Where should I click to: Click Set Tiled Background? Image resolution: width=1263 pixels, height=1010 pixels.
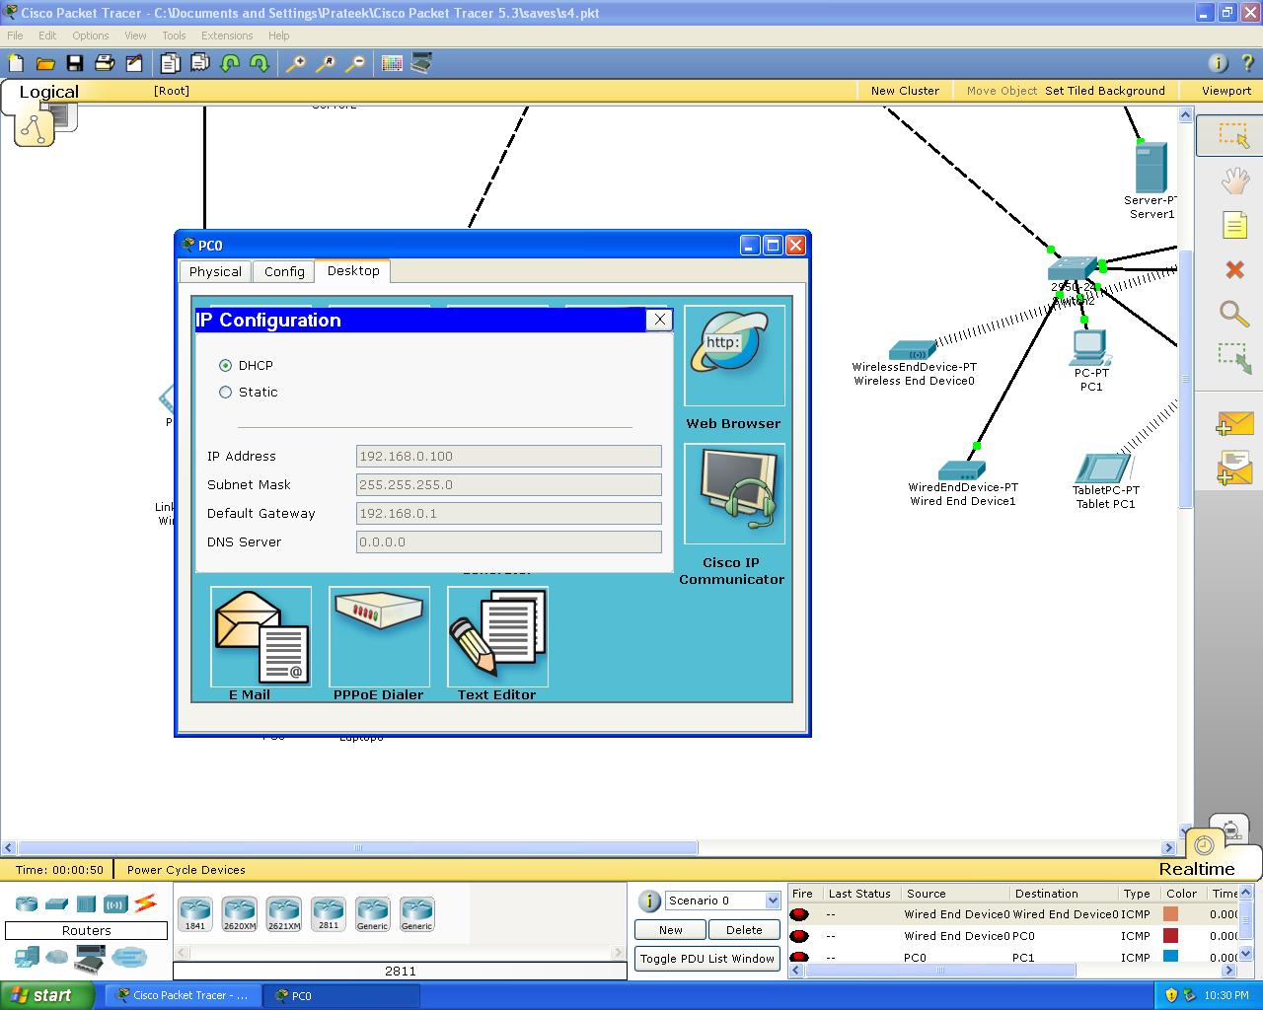point(1105,91)
